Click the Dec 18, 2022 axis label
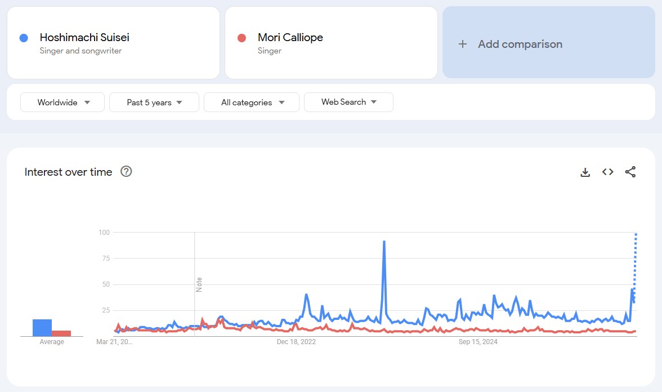The image size is (662, 392). [296, 342]
